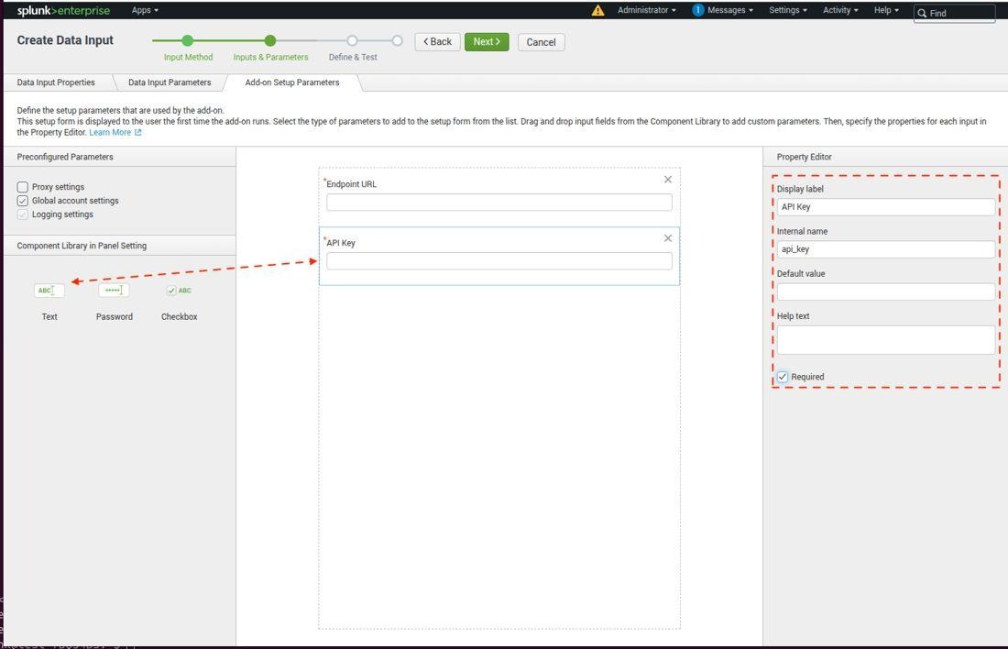Click the Component Library in Panel Setting heading
Screen dimensions: 1008x649
82,246
